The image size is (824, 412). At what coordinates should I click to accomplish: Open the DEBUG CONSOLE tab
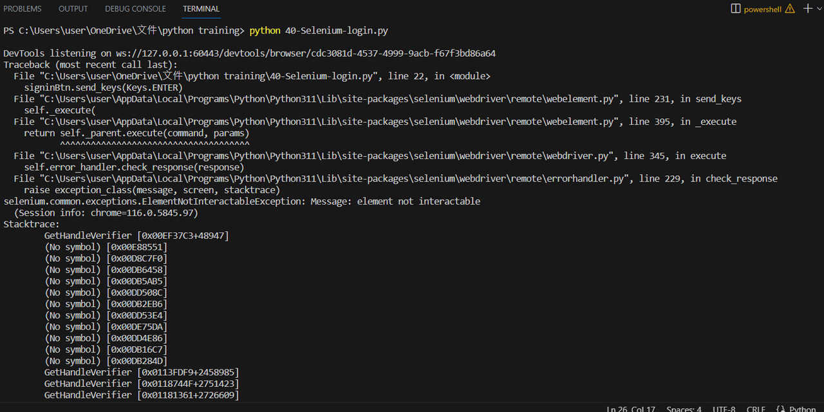click(135, 8)
